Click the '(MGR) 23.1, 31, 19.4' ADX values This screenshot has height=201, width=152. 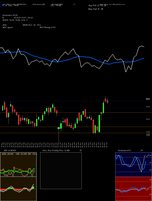[32, 25]
